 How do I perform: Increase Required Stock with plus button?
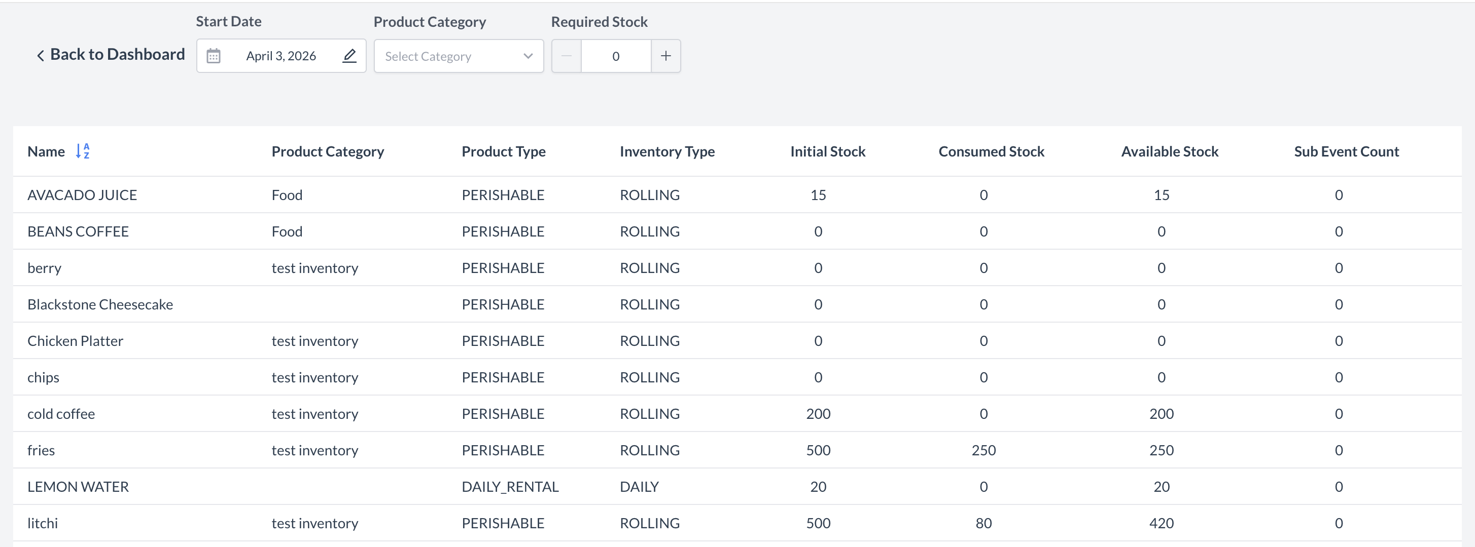(665, 56)
